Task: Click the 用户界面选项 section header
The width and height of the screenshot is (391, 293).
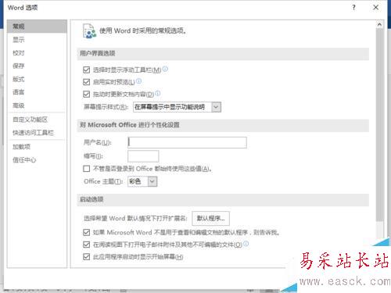Action: pos(223,54)
